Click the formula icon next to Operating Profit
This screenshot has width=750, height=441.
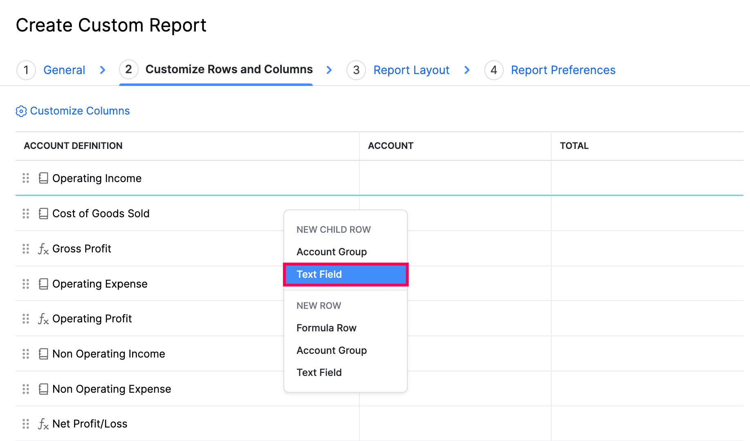click(43, 319)
